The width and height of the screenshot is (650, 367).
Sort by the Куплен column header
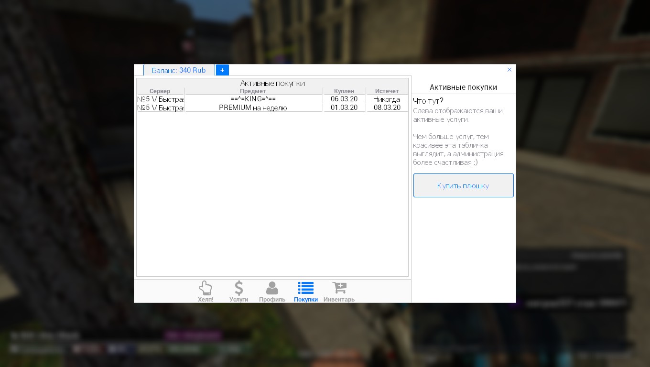(x=344, y=91)
